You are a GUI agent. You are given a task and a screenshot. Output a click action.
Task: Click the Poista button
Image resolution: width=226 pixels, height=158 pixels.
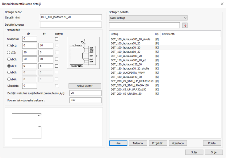(x=212, y=143)
